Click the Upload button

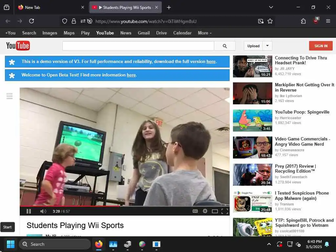(x=253, y=46)
